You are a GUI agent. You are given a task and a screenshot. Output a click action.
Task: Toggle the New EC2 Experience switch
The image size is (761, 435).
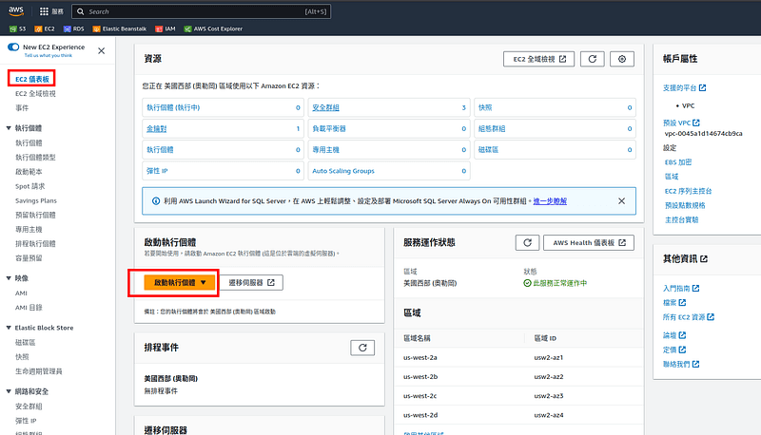click(x=13, y=47)
